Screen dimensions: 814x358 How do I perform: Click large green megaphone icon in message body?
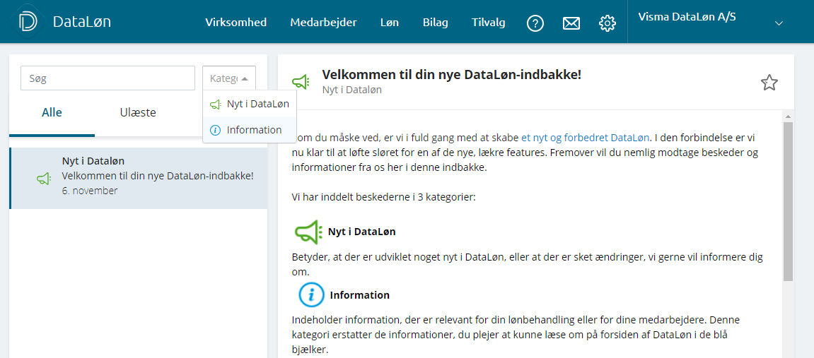click(x=309, y=232)
